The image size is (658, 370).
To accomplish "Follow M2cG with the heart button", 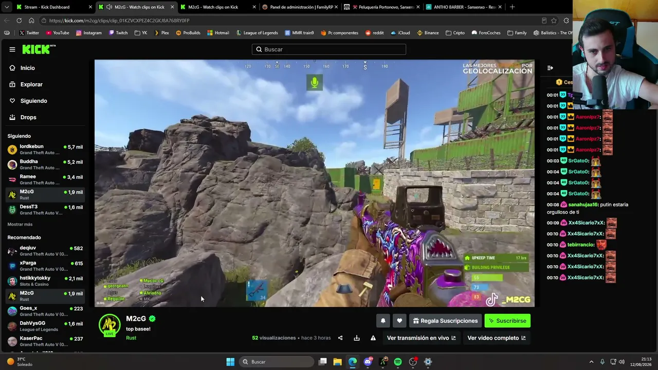I will [399, 321].
